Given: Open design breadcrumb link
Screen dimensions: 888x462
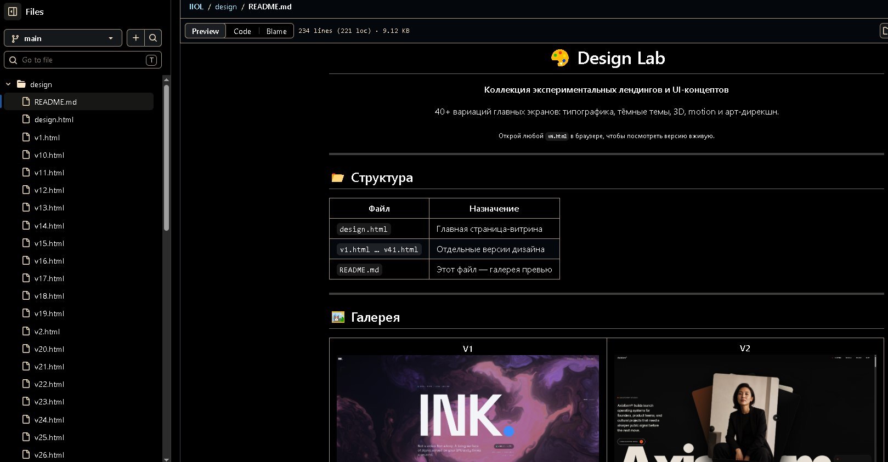Looking at the screenshot, I should click(x=226, y=7).
